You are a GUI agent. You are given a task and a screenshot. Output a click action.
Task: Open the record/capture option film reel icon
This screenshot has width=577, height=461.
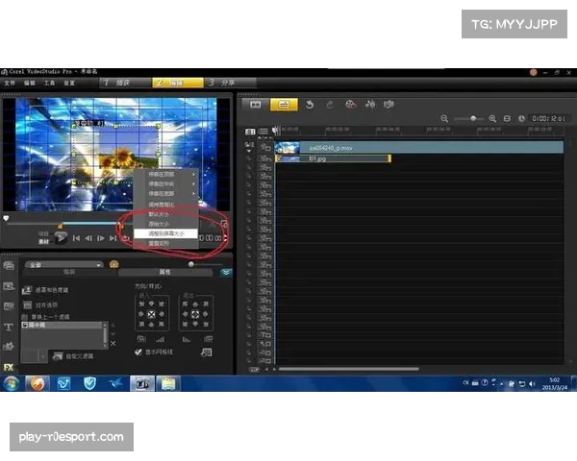(x=350, y=104)
